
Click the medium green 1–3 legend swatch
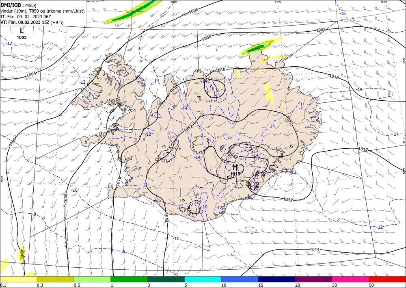pos(129,279)
